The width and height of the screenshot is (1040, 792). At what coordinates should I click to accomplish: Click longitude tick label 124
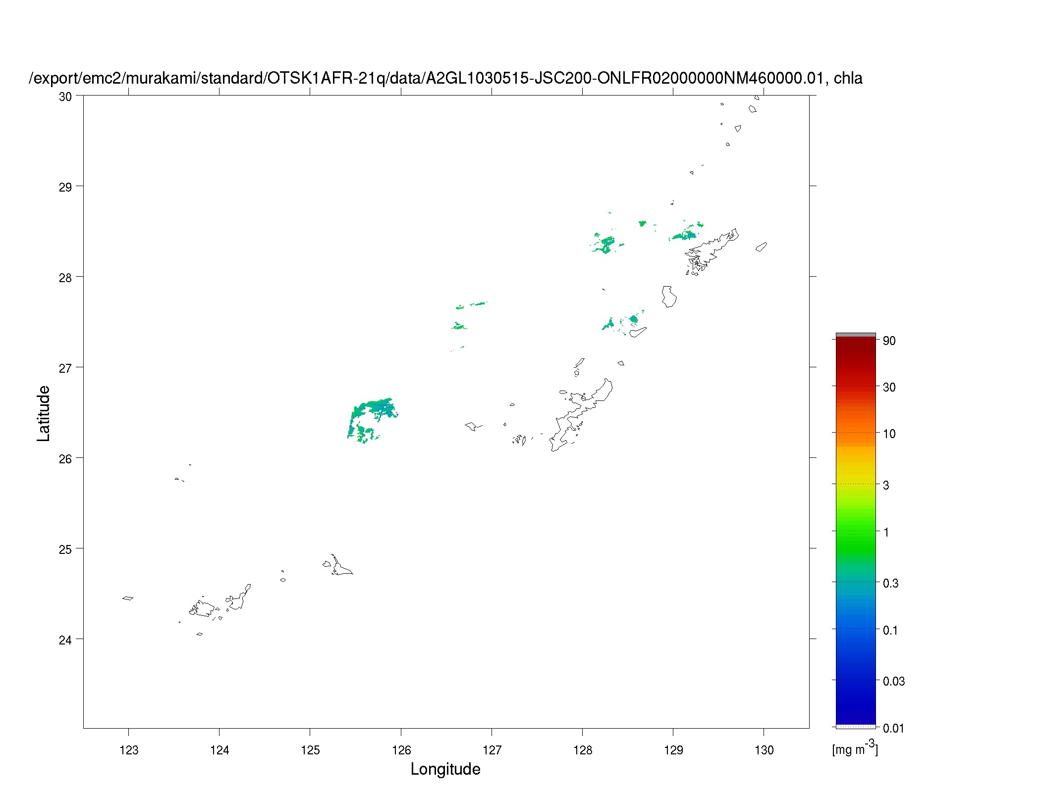(219, 750)
